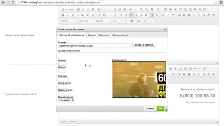Toggle the lock ratio padlock in the dialog

coord(85,65)
